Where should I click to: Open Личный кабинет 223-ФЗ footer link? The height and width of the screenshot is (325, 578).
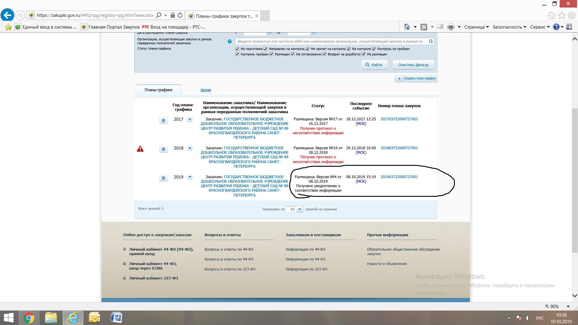[154, 278]
